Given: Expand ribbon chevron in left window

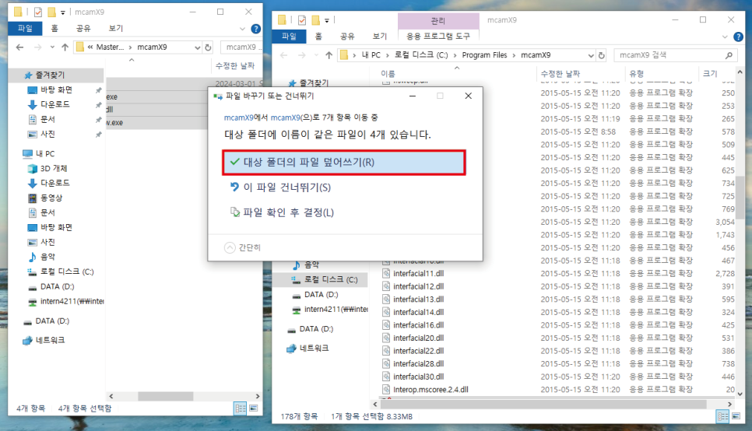Looking at the screenshot, I should pyautogui.click(x=242, y=29).
